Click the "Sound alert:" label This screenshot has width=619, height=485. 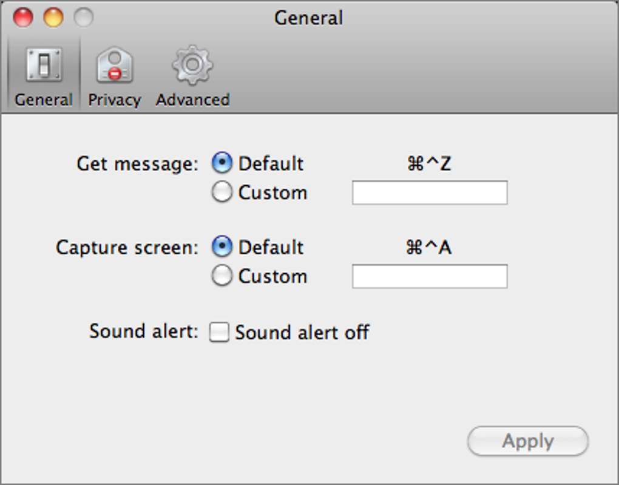pyautogui.click(x=143, y=331)
